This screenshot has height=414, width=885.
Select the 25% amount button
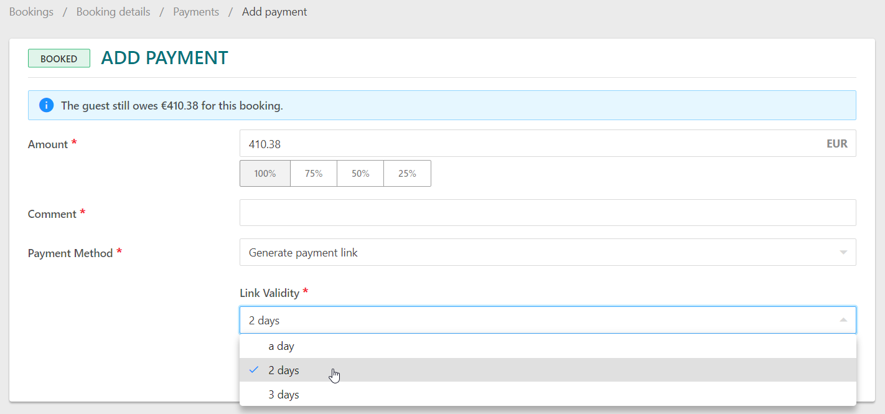coord(407,174)
